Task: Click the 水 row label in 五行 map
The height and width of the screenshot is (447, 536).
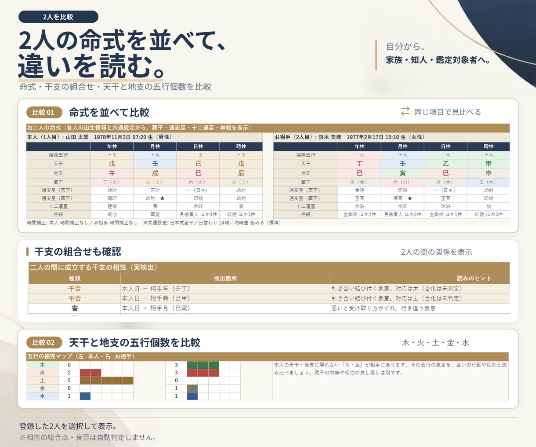Action: pos(42,396)
